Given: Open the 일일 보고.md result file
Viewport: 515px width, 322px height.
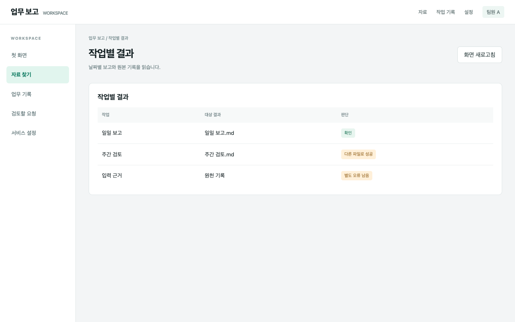Looking at the screenshot, I should click(x=219, y=133).
